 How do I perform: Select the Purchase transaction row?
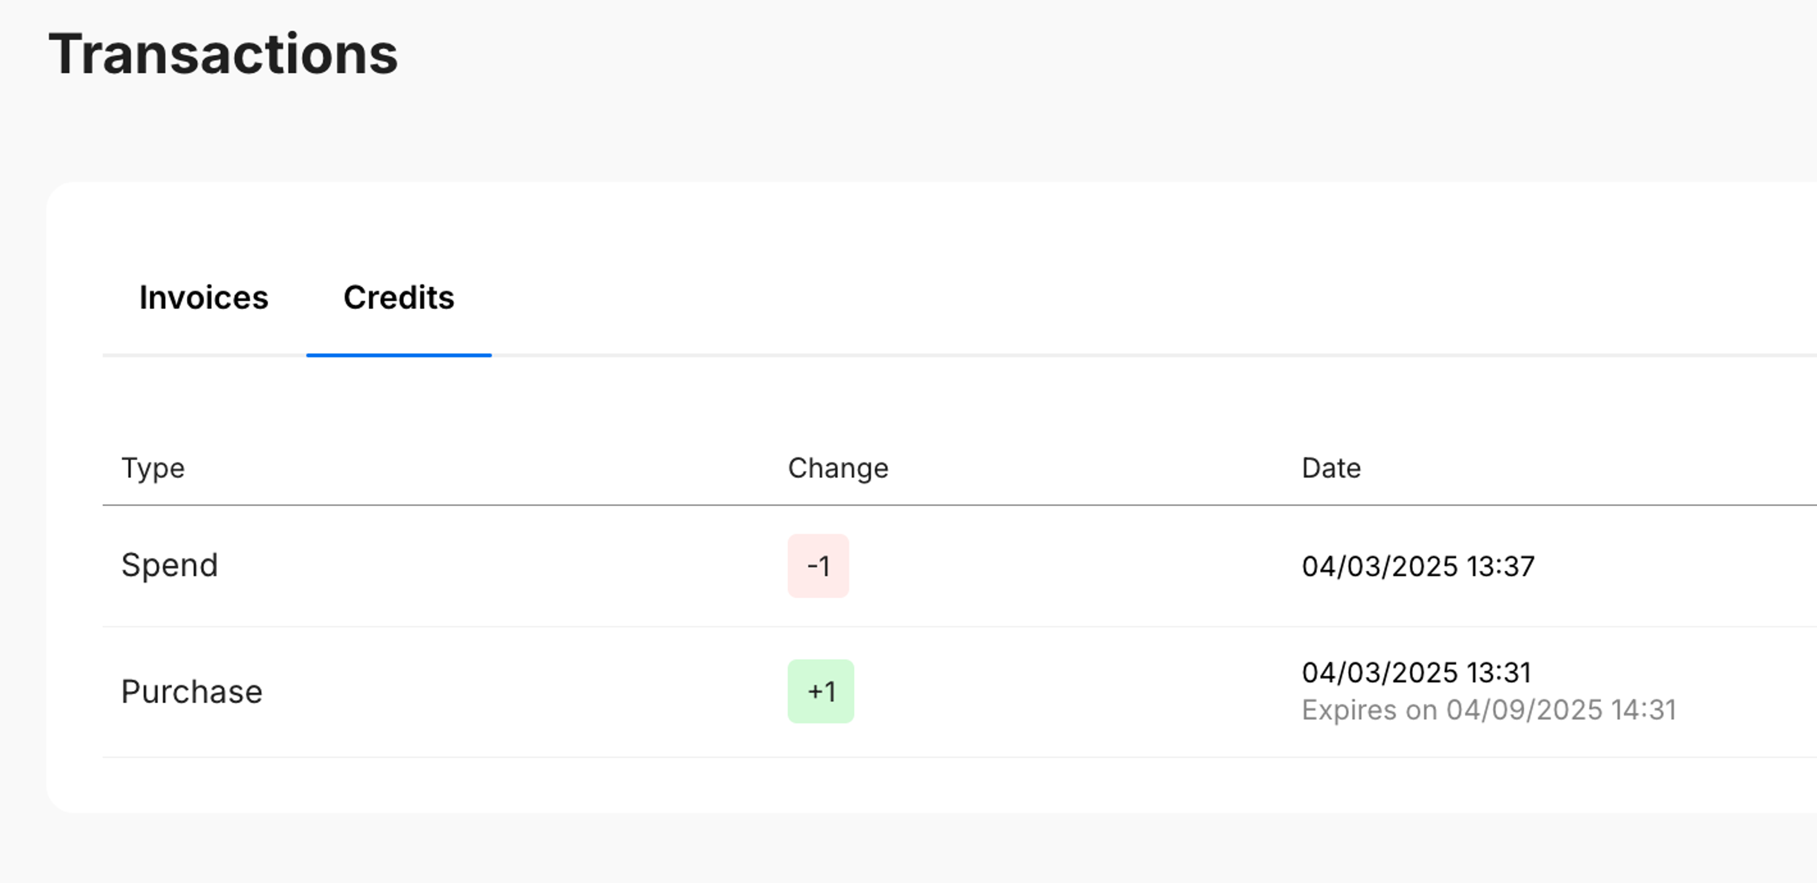pyautogui.click(x=494, y=691)
